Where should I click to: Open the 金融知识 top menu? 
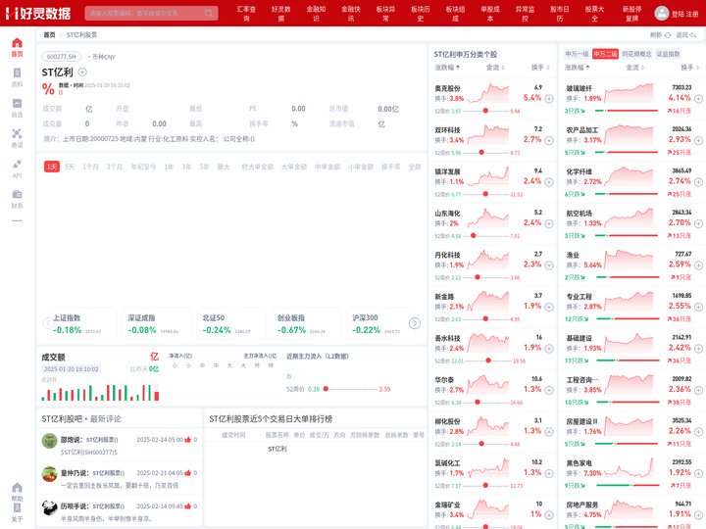click(316, 14)
